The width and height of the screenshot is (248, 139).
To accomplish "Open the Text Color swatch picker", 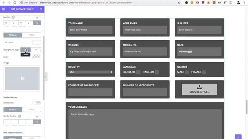I will [x=36, y=42].
